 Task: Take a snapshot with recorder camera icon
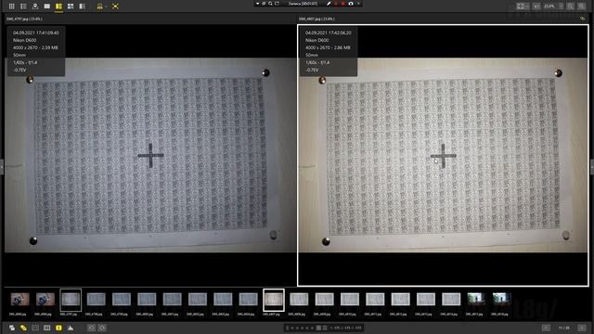pos(351,4)
